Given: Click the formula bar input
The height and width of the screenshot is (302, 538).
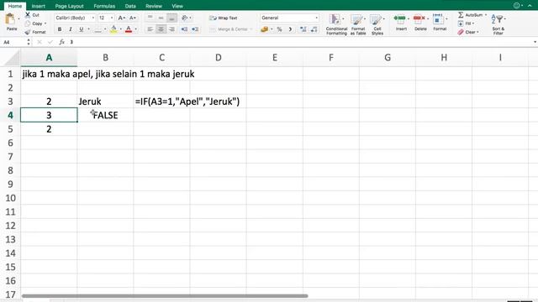Looking at the screenshot, I should point(298,42).
